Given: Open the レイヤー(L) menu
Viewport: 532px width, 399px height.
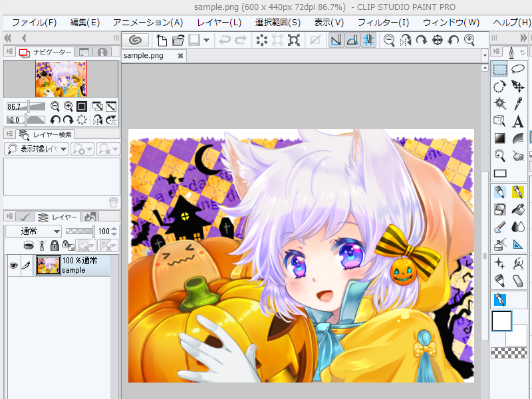Looking at the screenshot, I should point(219,23).
